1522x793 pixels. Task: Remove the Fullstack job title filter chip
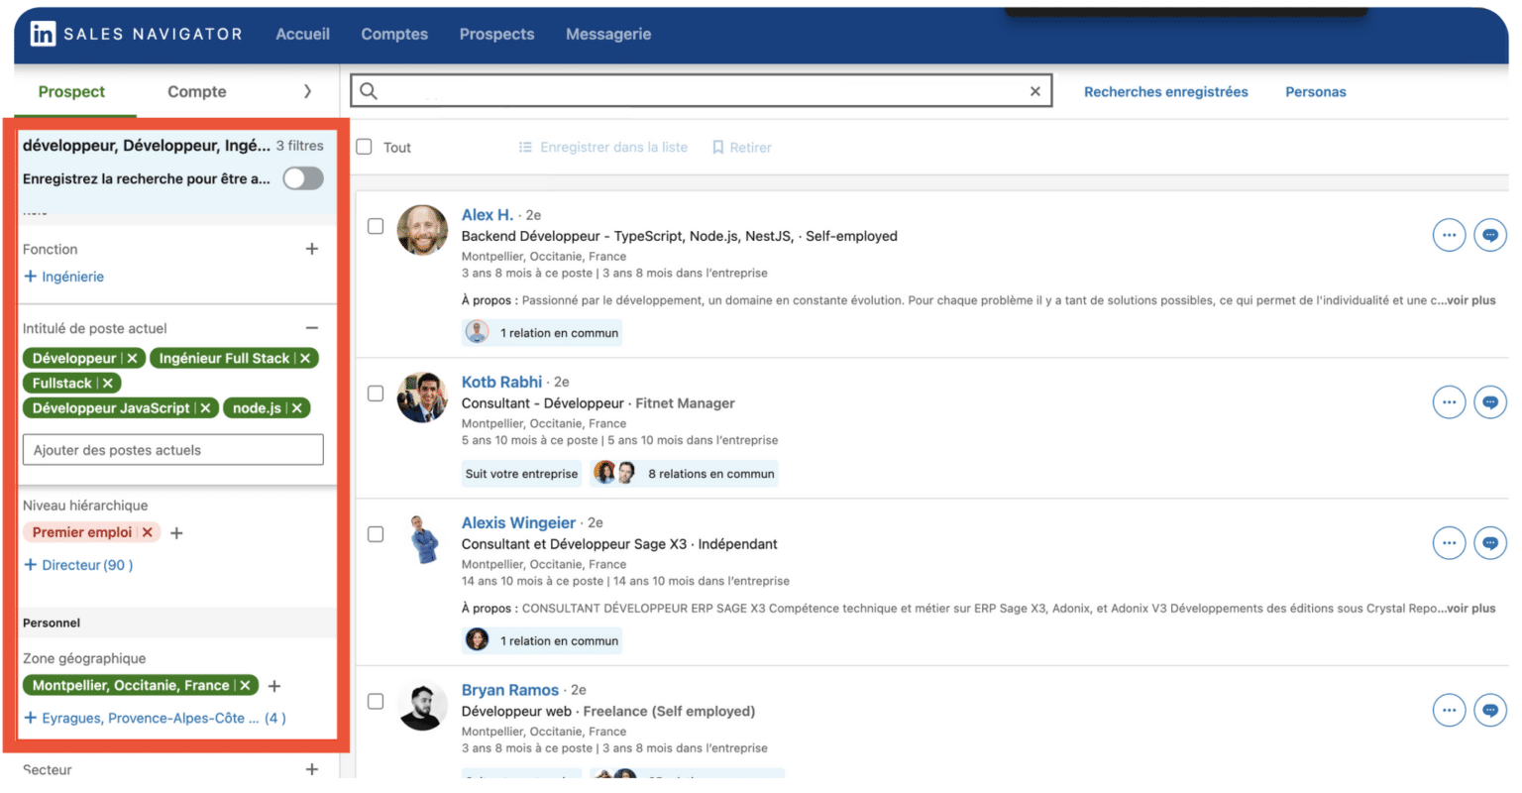109,383
